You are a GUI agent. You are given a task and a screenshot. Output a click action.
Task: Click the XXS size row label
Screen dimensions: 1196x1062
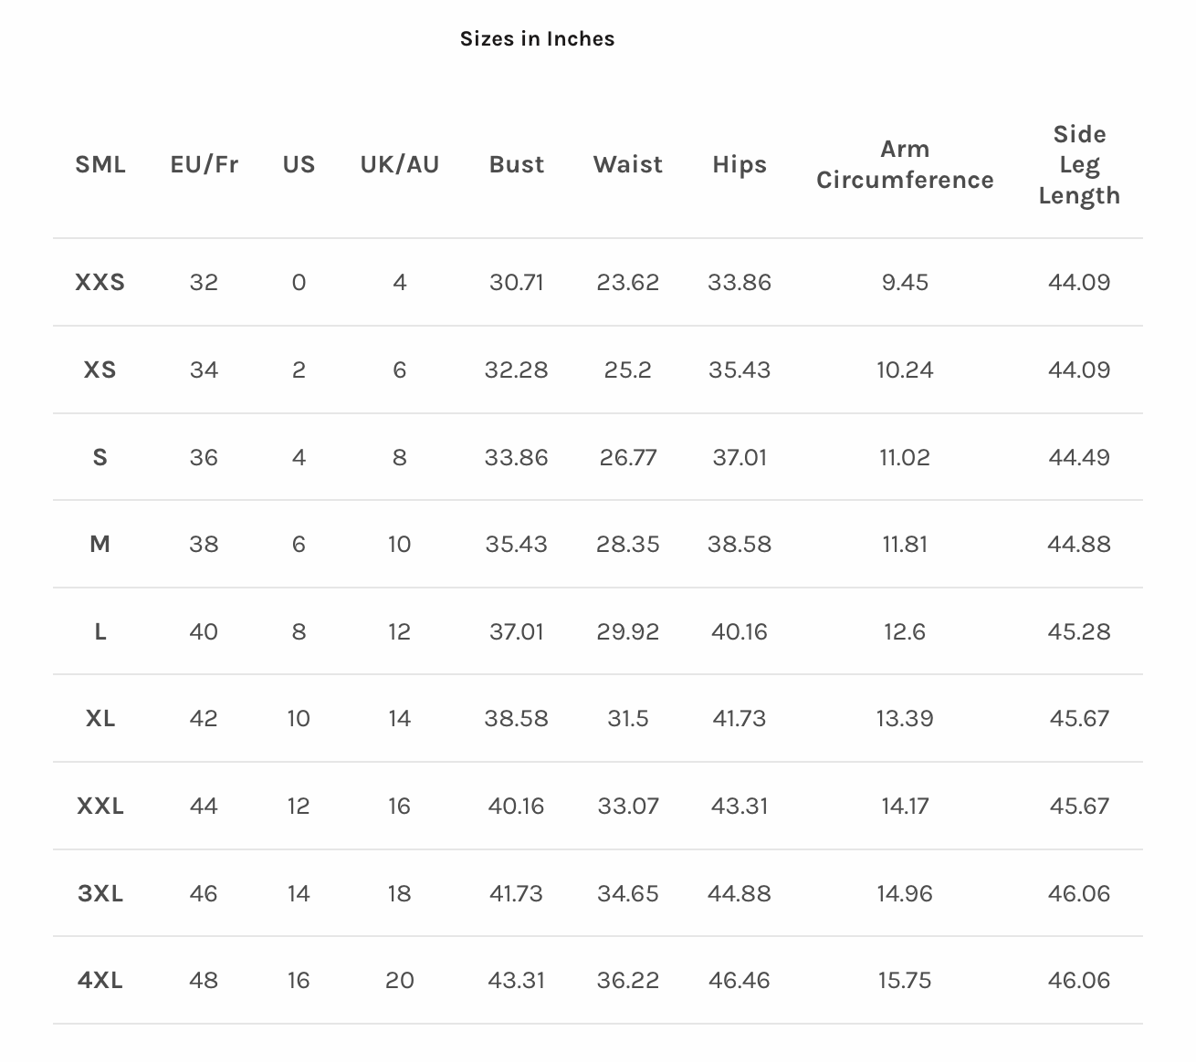pos(100,282)
